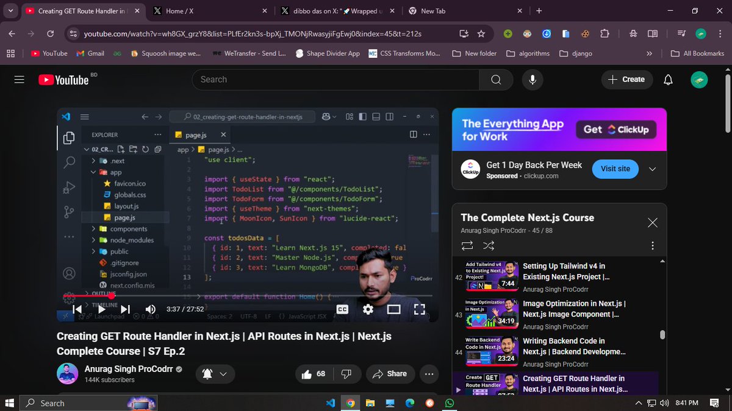732x411 pixels.
Task: Seek on the video progress bar
Action: pyautogui.click(x=247, y=296)
